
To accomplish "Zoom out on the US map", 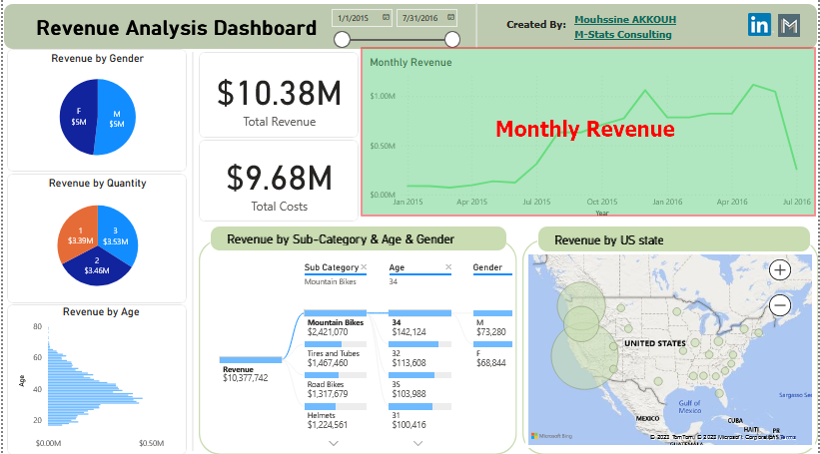I will 780,305.
